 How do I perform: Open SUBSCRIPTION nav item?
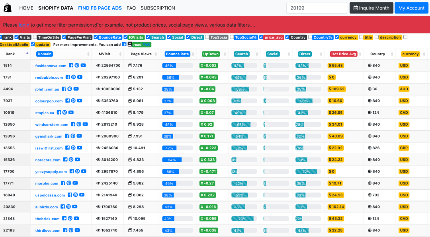158,8
